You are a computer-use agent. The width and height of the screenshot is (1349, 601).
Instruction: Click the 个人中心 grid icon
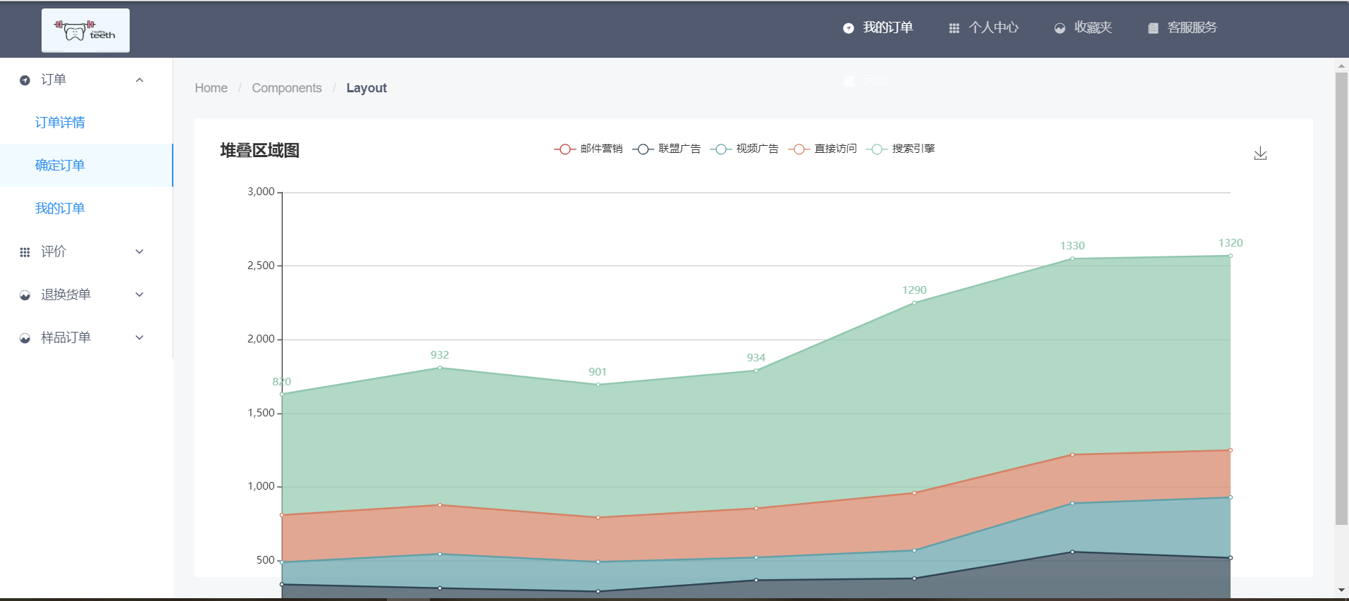pos(954,28)
